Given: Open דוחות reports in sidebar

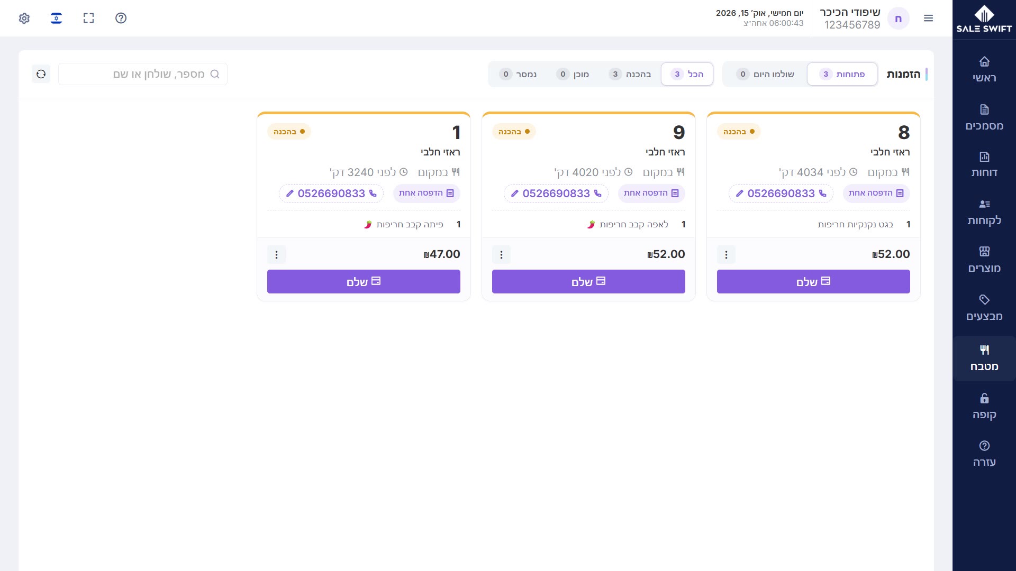Looking at the screenshot, I should tap(984, 164).
